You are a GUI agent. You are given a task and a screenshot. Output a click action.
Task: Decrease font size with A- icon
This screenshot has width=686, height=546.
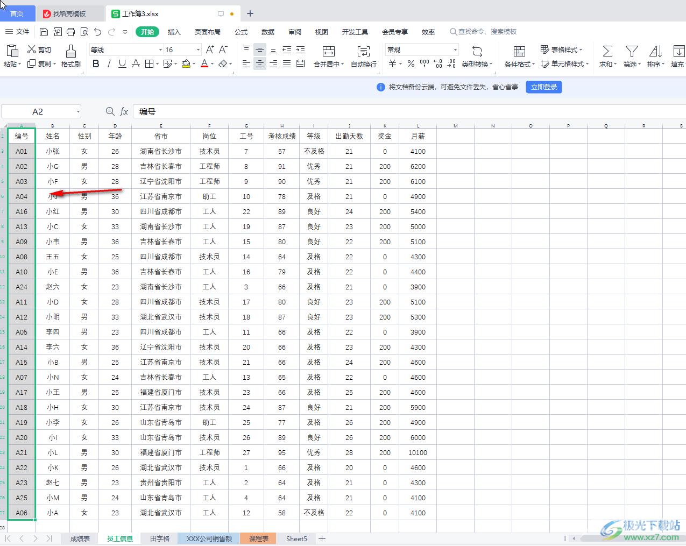(x=223, y=49)
